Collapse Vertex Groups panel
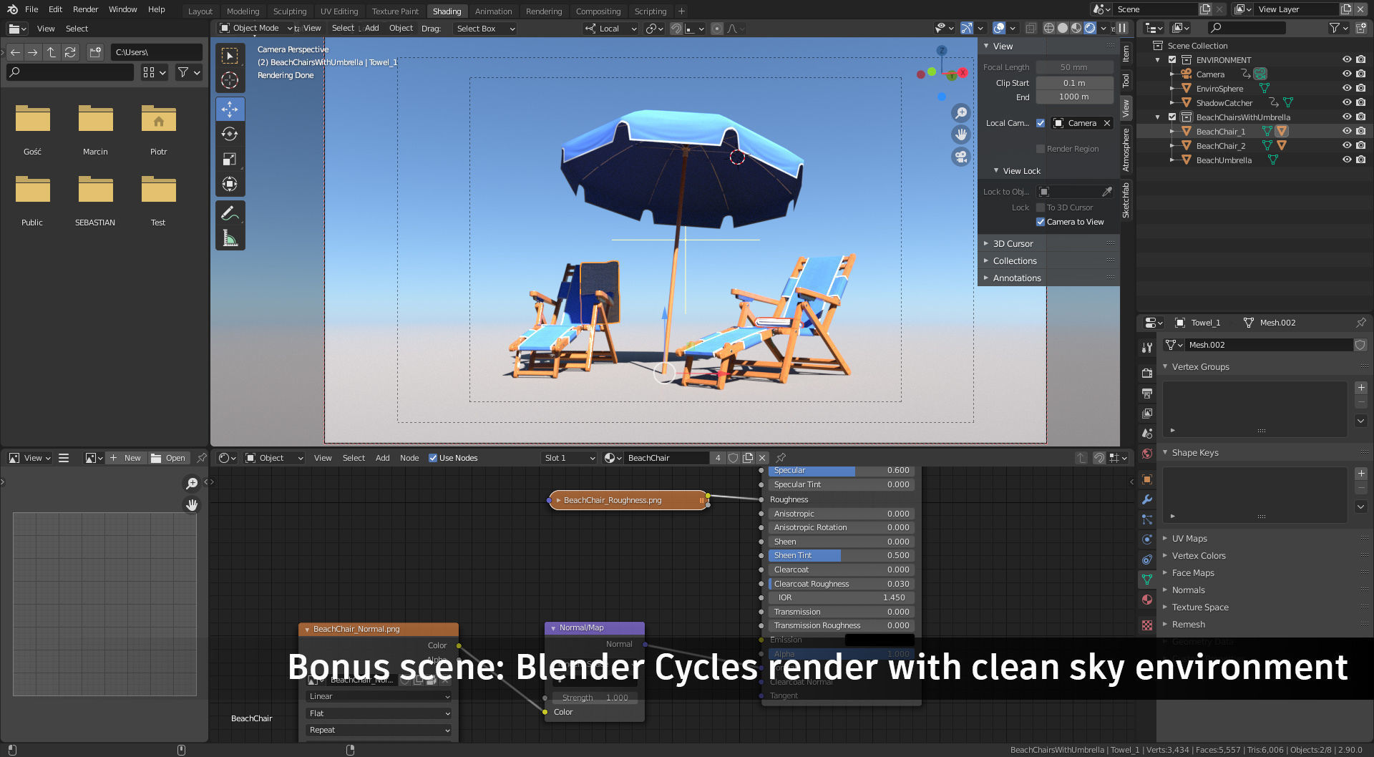This screenshot has width=1374, height=757. 1200,367
